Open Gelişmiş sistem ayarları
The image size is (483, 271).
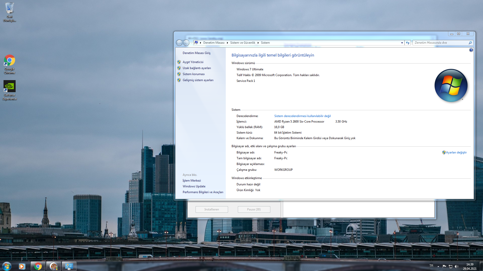coord(198,80)
